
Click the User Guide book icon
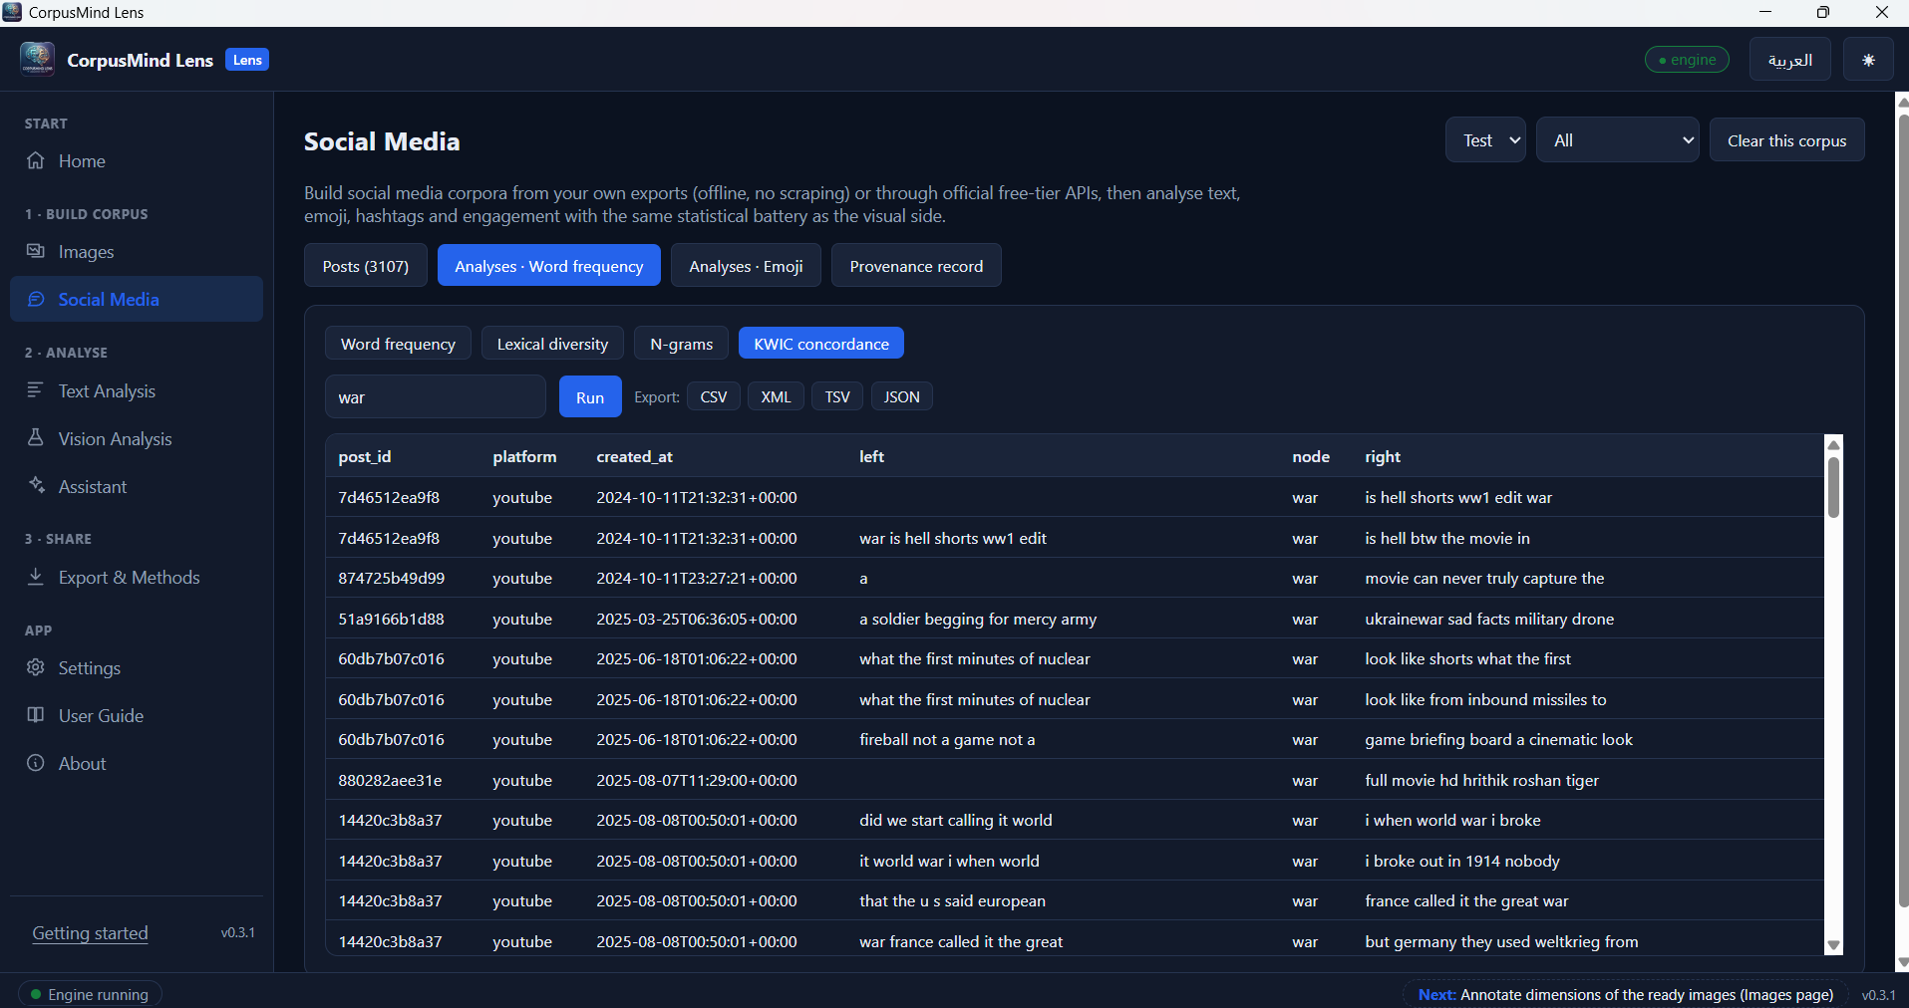(36, 715)
